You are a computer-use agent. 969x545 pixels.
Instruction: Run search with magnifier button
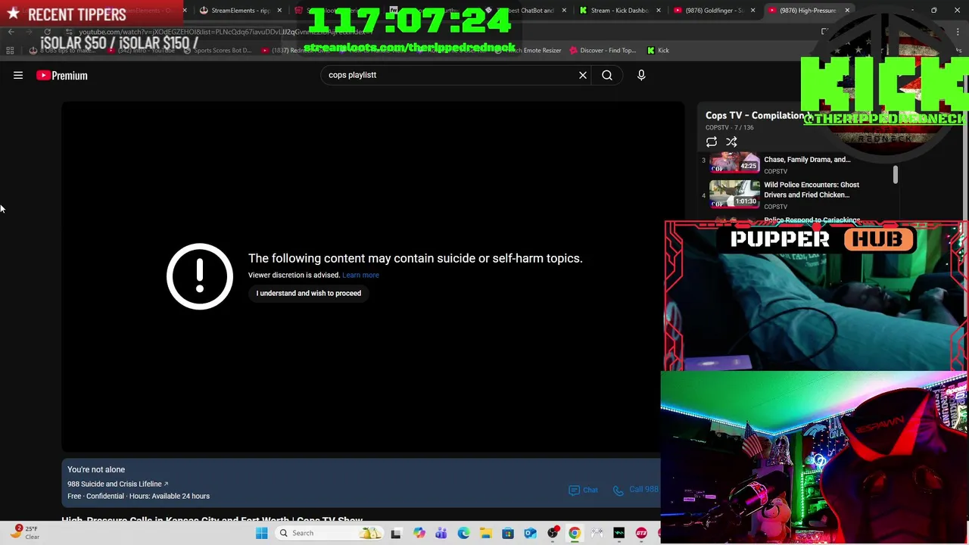point(607,75)
